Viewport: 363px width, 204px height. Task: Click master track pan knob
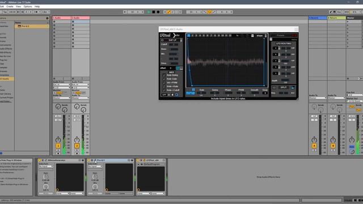point(352,140)
